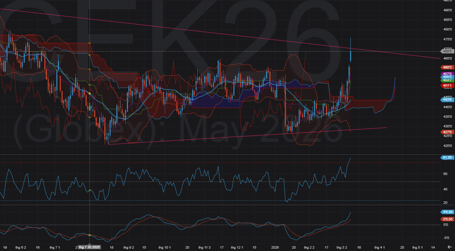
Task: Click the blue 81.85 oscillator value label
Action: [x=447, y=158]
